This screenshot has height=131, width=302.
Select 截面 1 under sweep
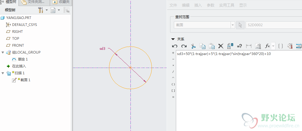point(25,80)
